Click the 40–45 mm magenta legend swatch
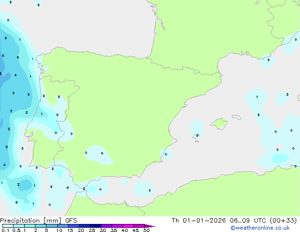 pos(128,226)
